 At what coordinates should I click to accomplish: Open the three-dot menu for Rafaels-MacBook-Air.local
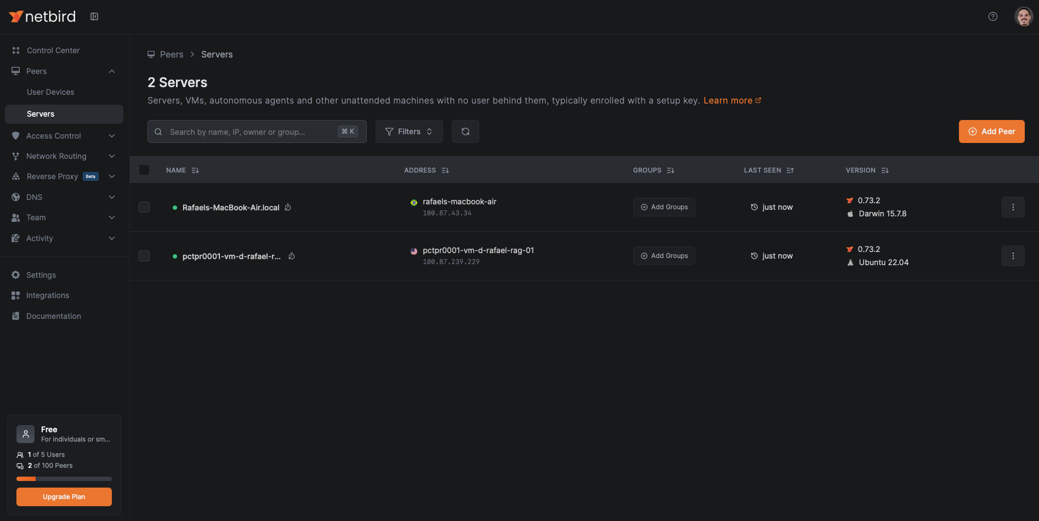[1013, 207]
